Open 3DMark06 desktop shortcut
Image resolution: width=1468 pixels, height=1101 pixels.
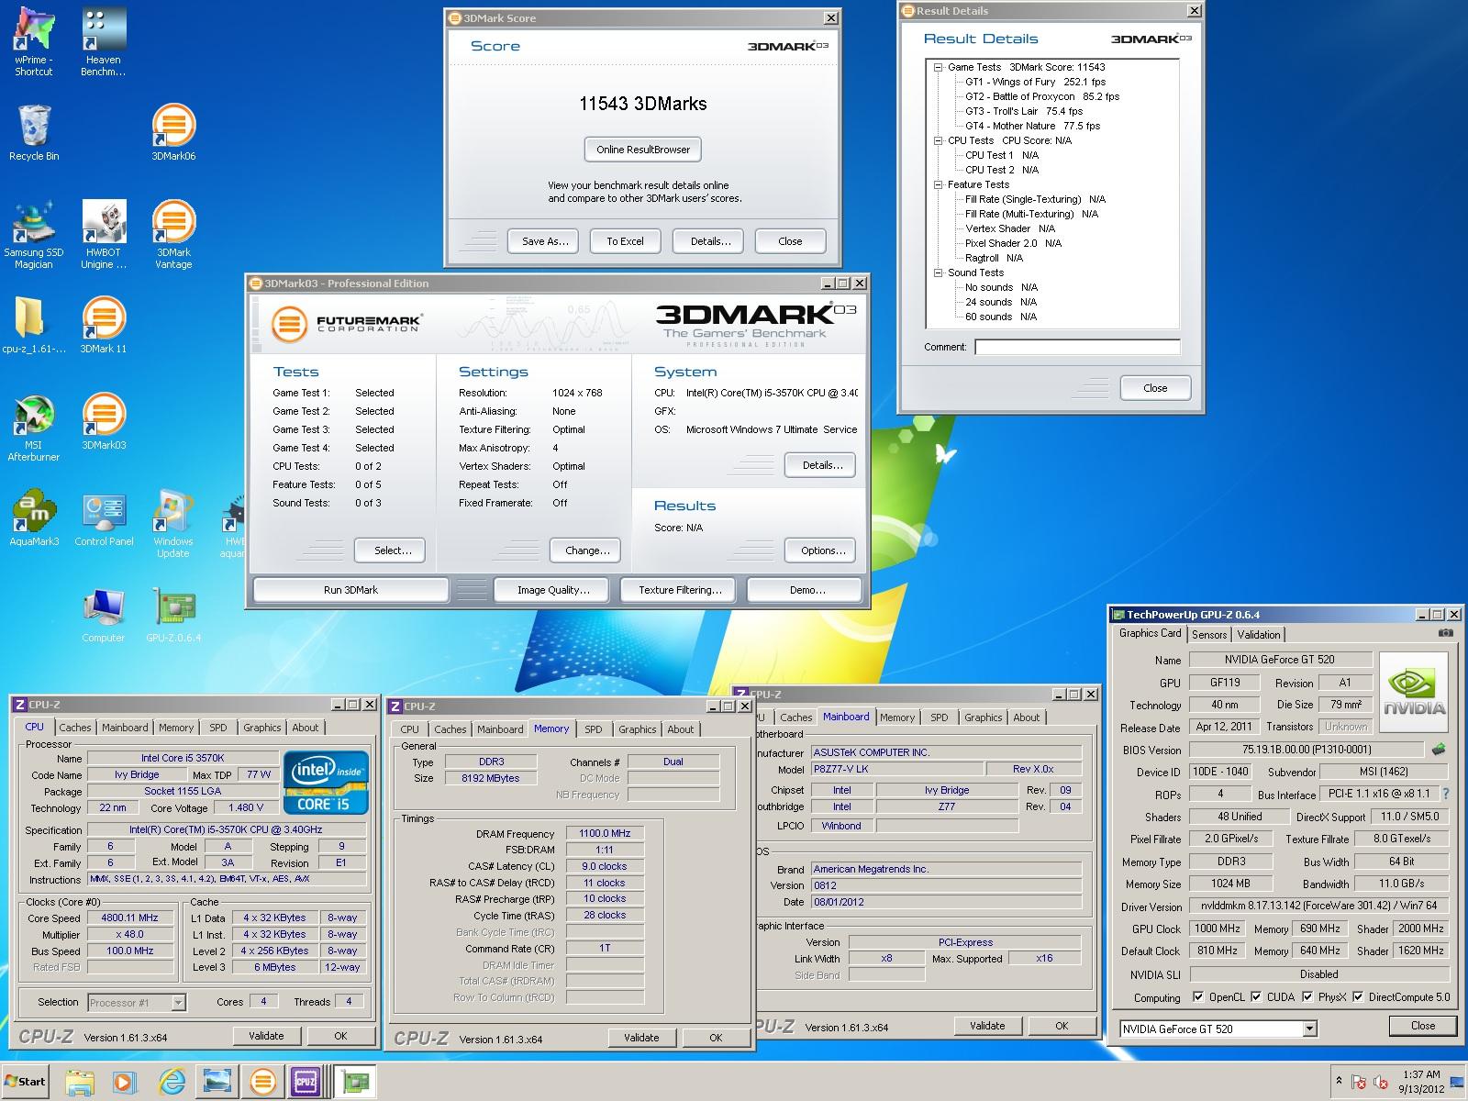coord(173,131)
